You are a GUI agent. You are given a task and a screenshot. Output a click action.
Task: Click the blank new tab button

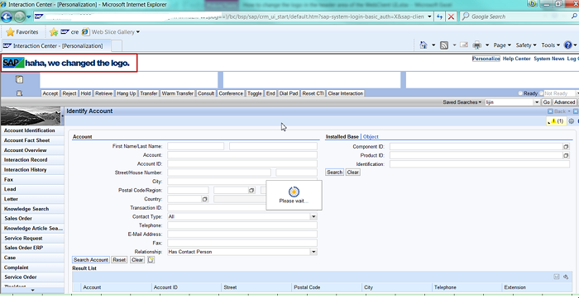tap(117, 46)
